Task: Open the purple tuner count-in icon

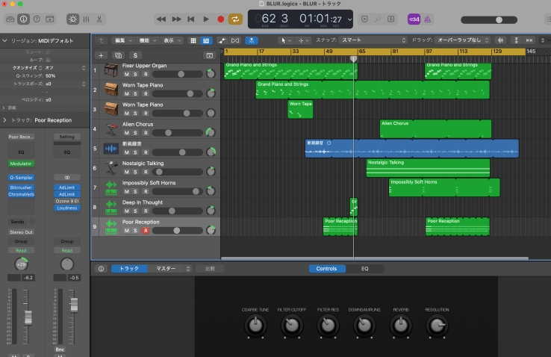Action: pyautogui.click(x=413, y=19)
